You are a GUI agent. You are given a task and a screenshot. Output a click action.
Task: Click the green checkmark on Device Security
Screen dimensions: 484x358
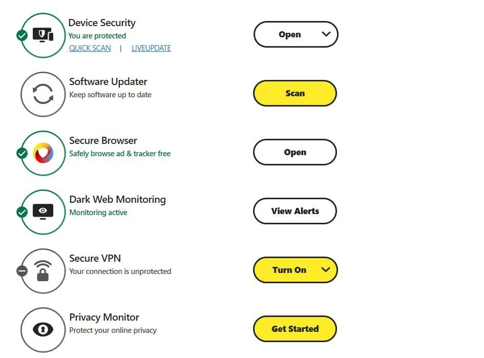[22, 36]
